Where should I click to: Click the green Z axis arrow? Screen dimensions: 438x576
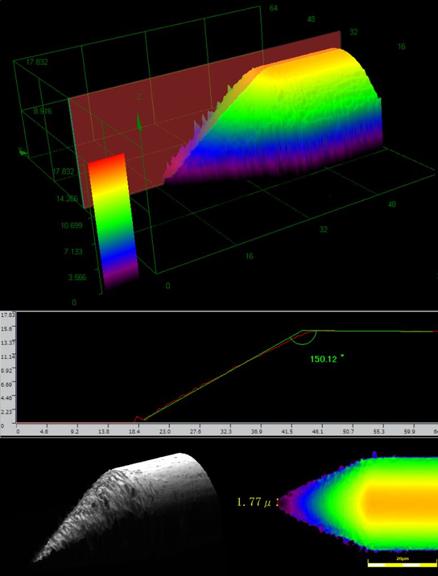tap(139, 121)
